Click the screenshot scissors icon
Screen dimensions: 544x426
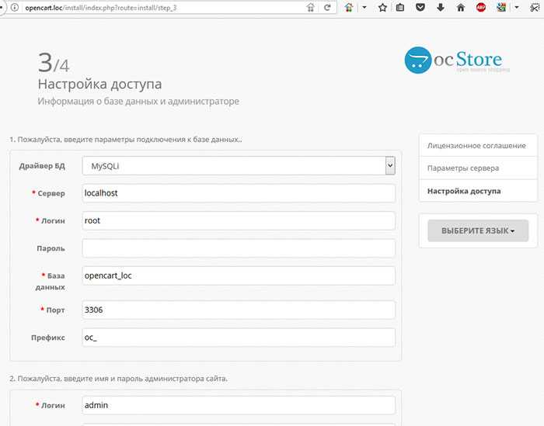click(535, 7)
